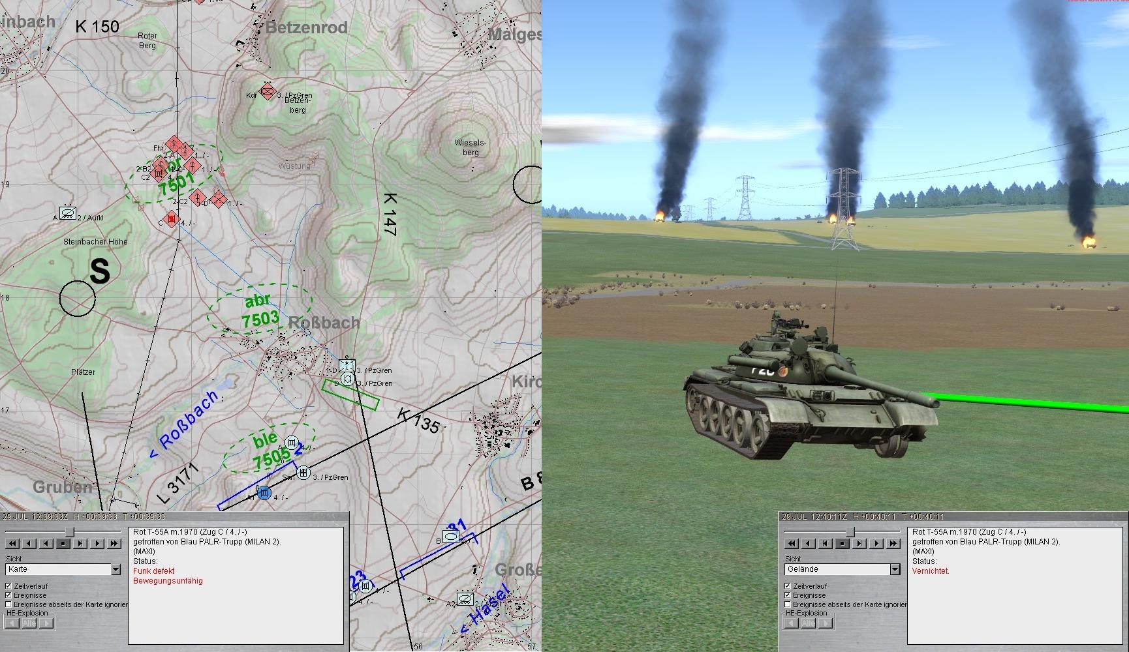This screenshot has width=1129, height=652.
Task: Click the Gelände panel time slider handle
Action: pyautogui.click(x=849, y=532)
